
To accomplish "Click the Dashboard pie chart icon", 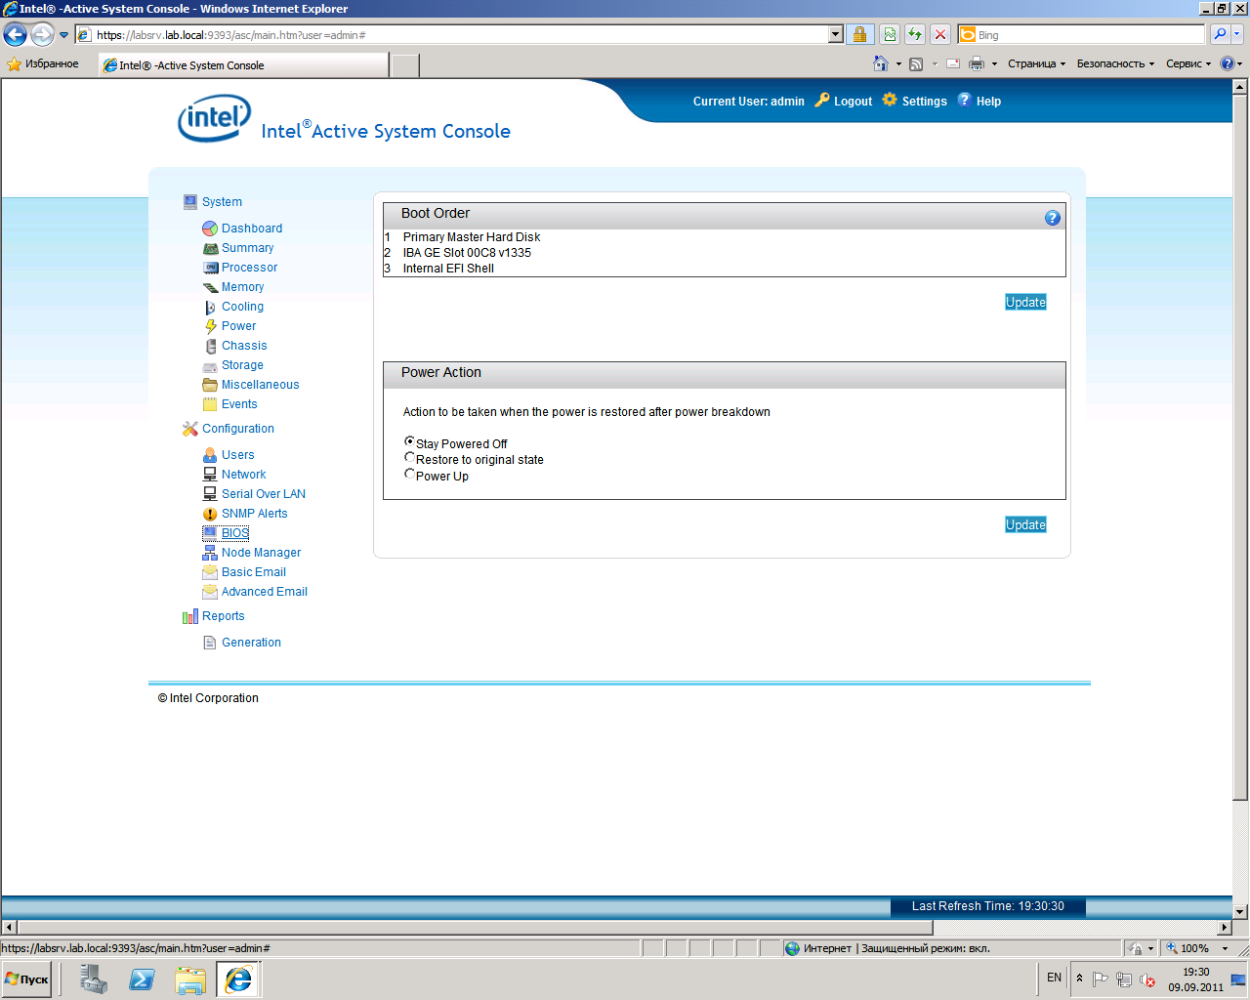I will point(210,229).
